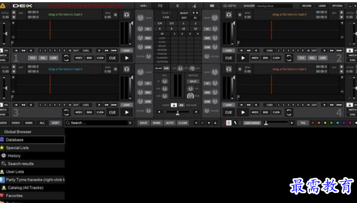Screen dimensions: 357x203
Task: Show ALL file types filter
Action: [42, 123]
